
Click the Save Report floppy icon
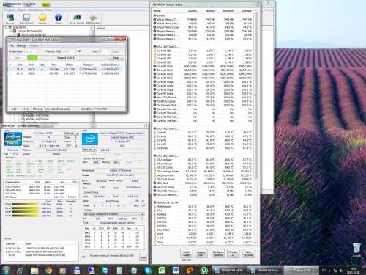tap(26, 19)
